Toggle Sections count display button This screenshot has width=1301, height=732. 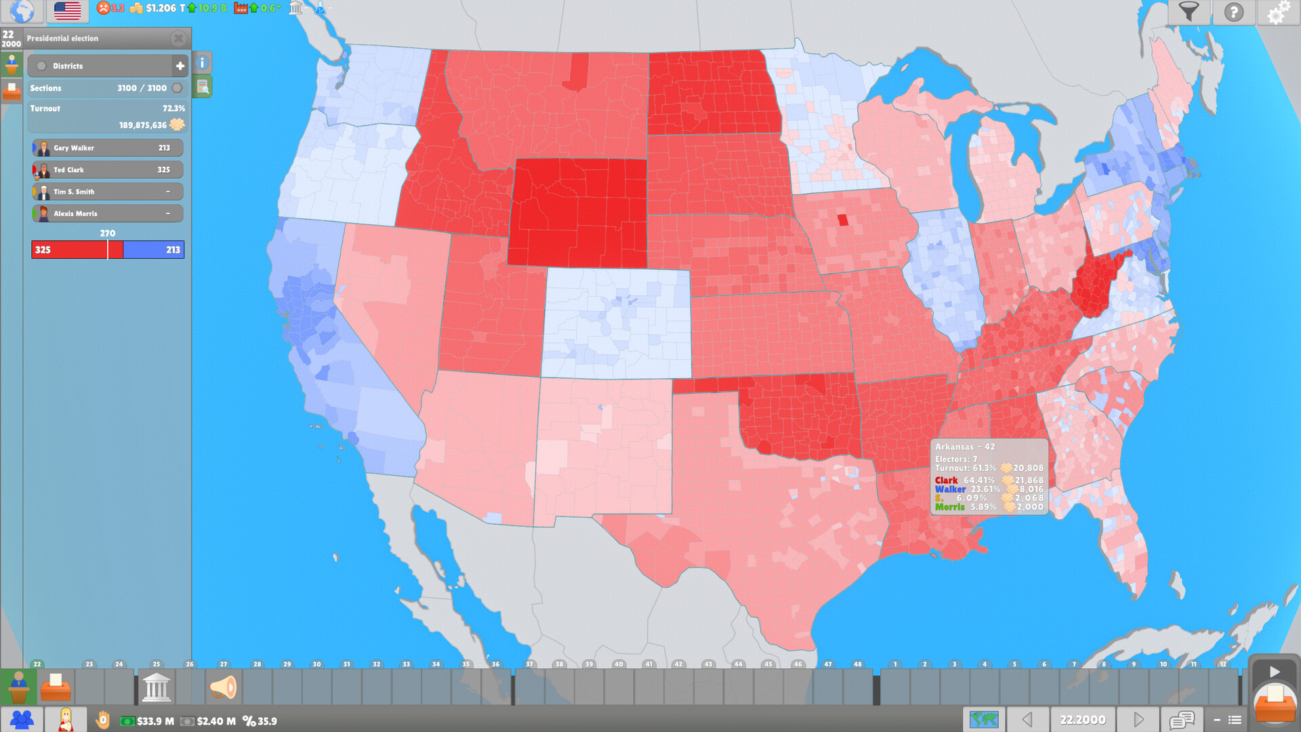(x=180, y=87)
